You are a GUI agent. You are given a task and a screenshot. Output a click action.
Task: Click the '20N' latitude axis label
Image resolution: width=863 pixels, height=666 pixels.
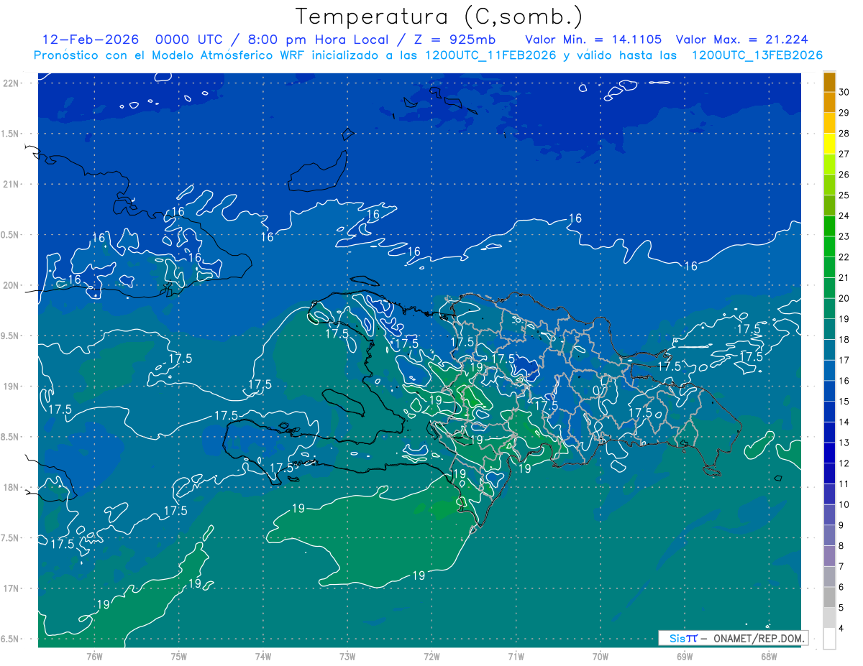pos(12,285)
